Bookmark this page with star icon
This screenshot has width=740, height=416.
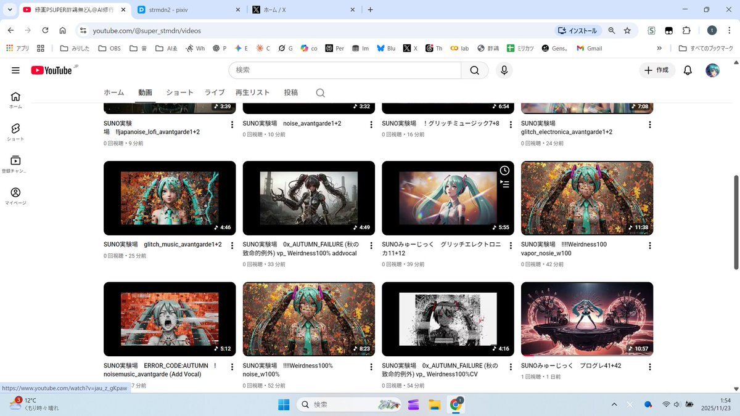(627, 30)
